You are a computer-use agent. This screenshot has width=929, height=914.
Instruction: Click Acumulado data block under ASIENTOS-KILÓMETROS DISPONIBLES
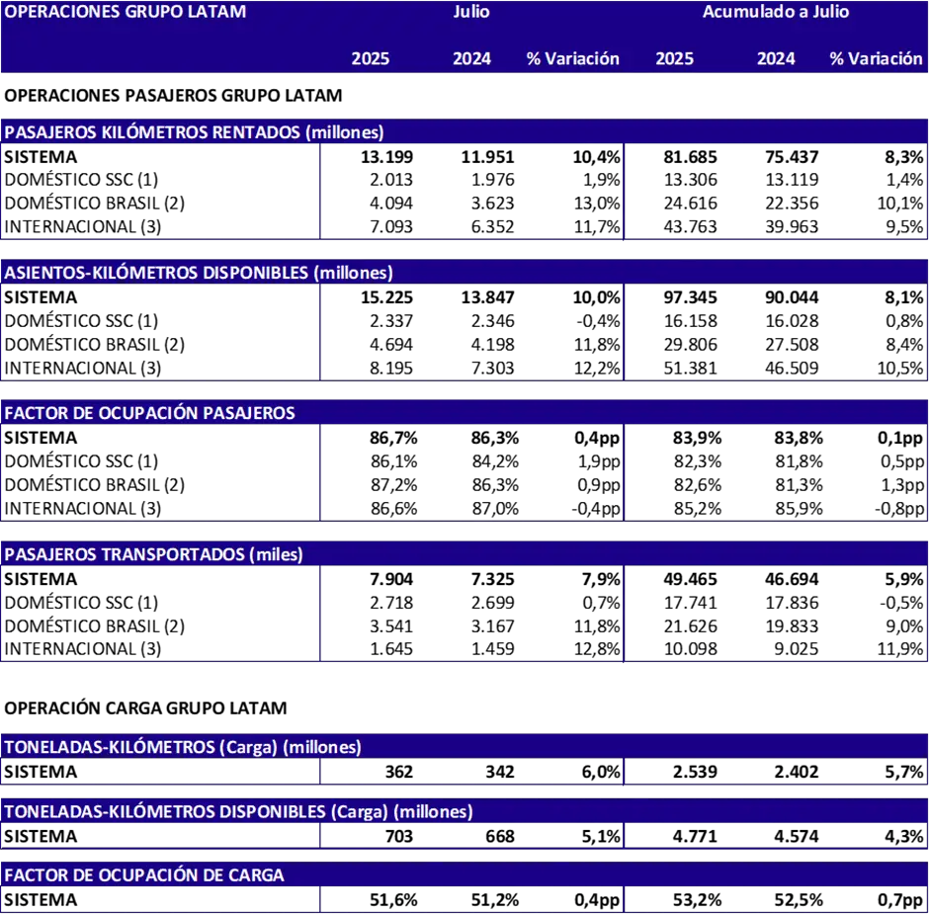(x=776, y=332)
